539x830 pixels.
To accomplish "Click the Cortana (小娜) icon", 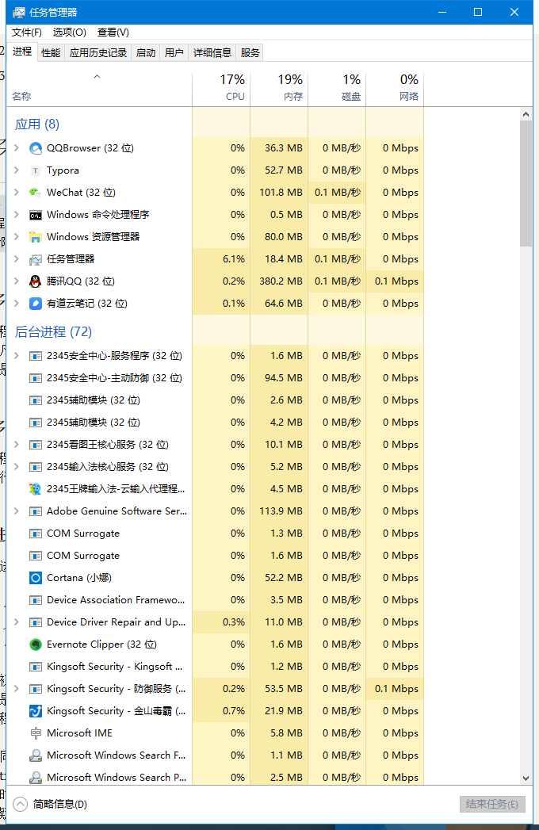I will click(36, 578).
